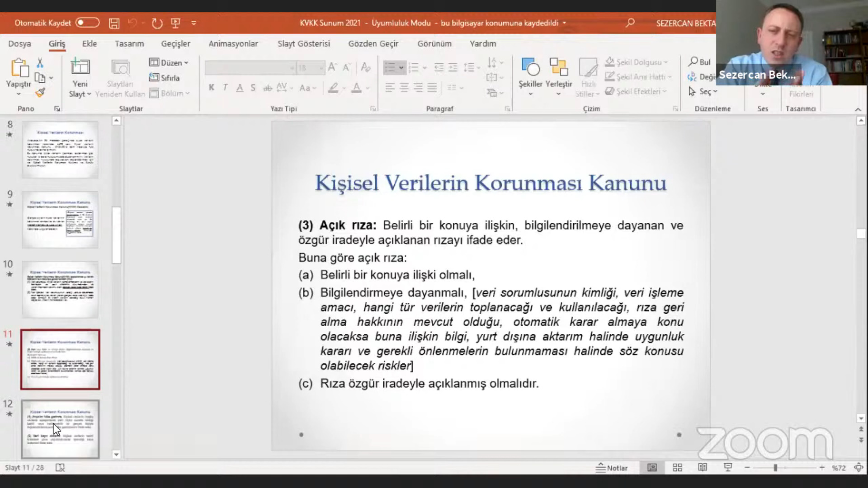Open Reading View from status bar

[703, 468]
